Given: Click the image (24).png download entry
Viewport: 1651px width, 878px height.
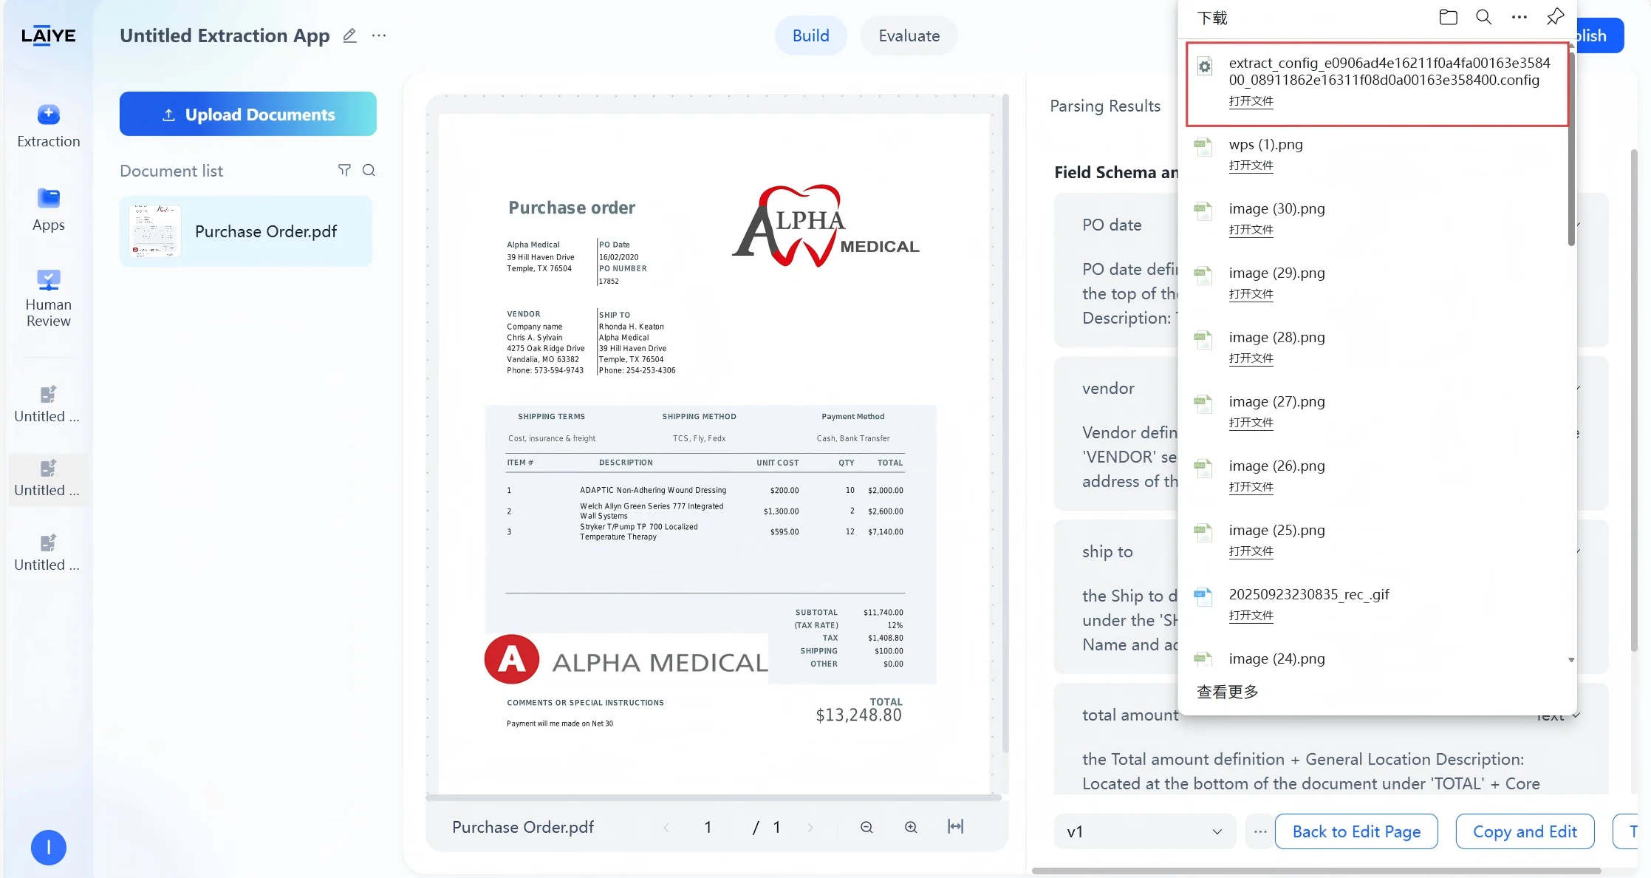Looking at the screenshot, I should coord(1276,658).
